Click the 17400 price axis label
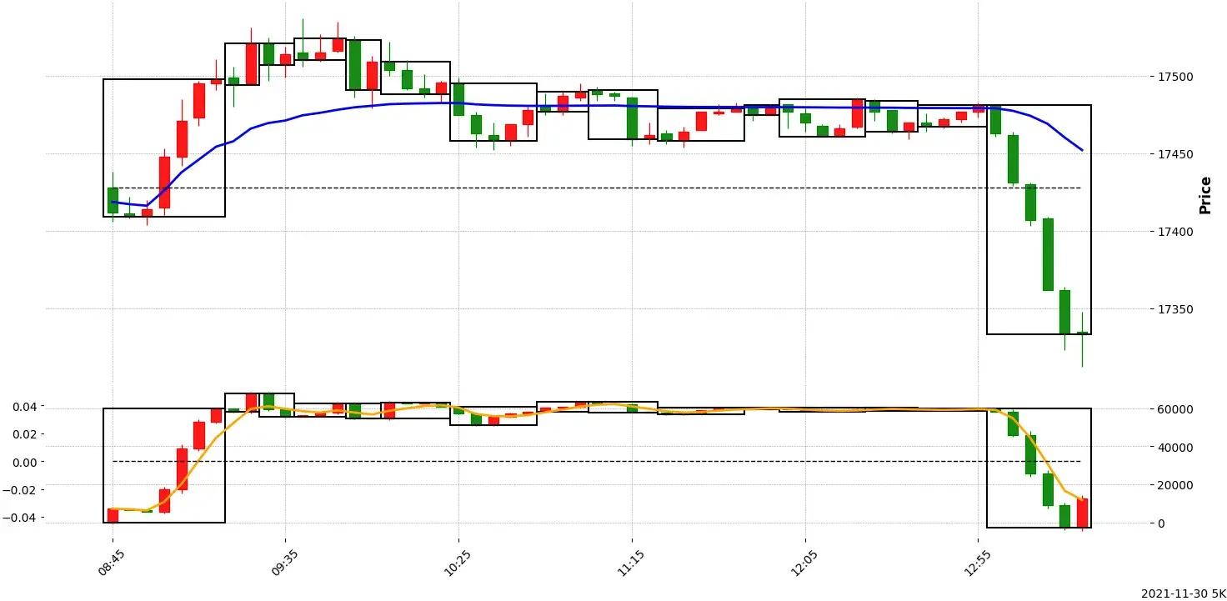Viewport: 1227px width, 601px height. [x=1175, y=232]
